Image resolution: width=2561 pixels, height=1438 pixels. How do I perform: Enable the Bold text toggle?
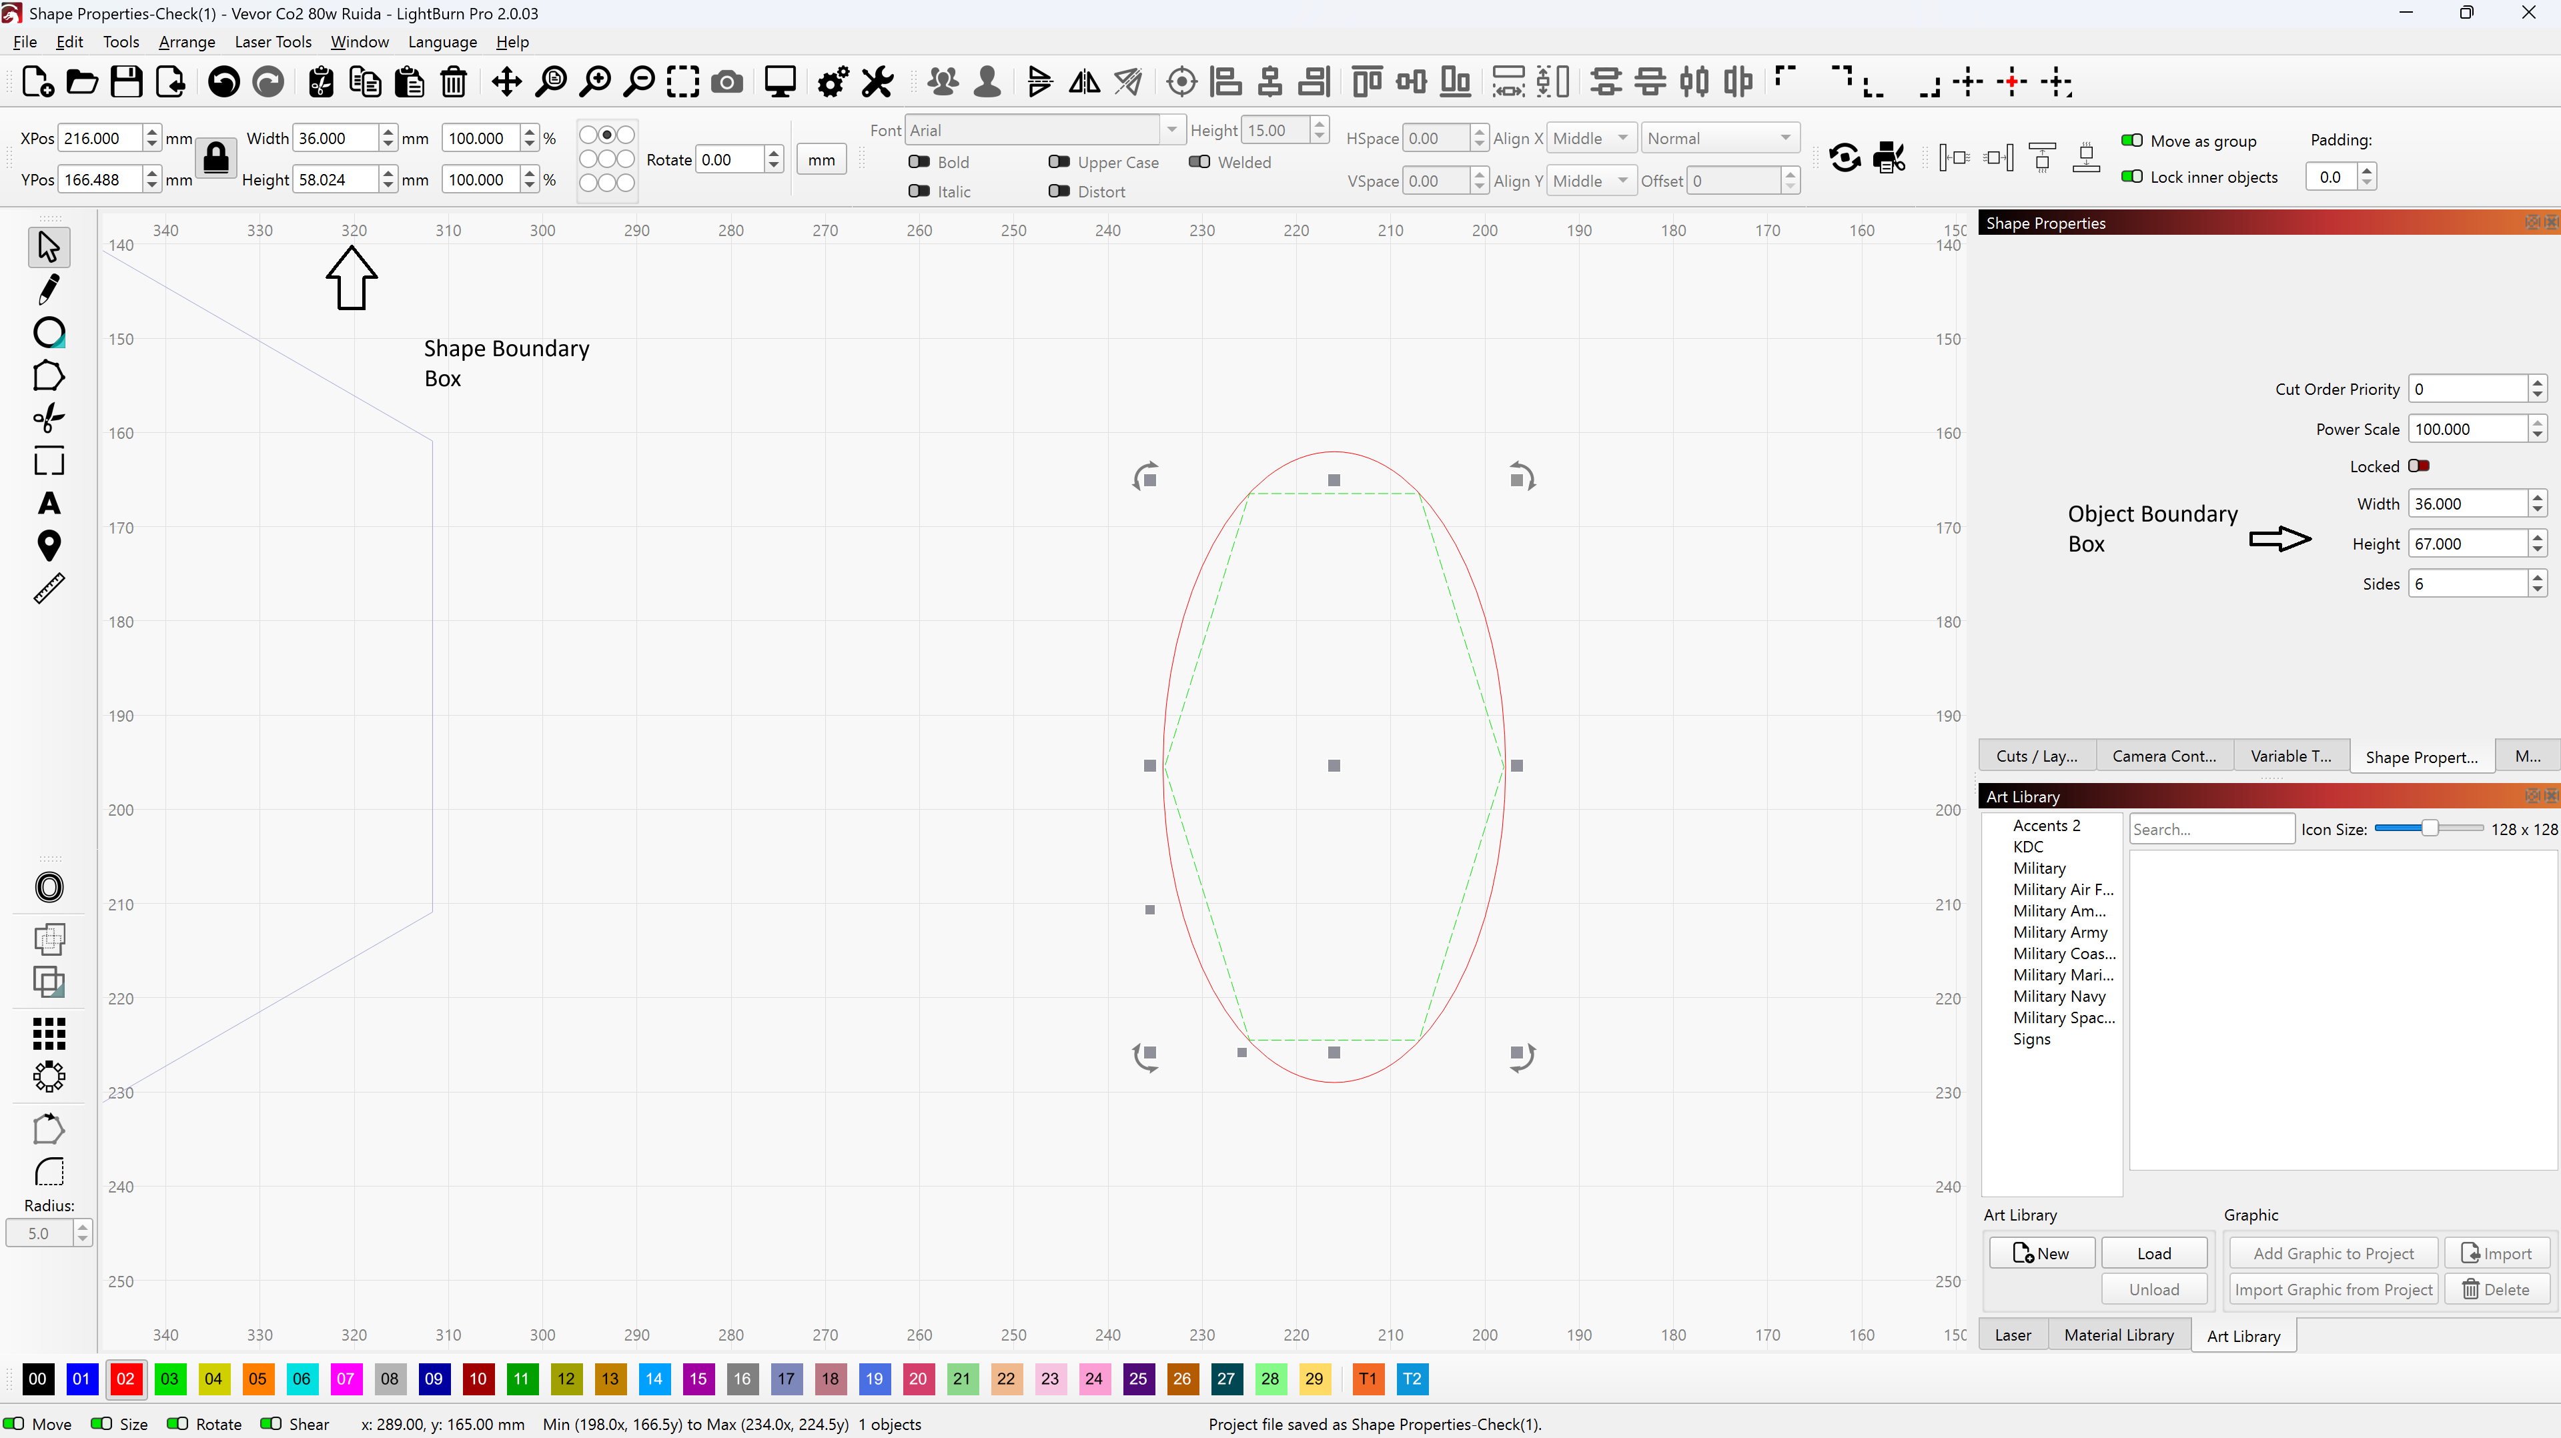point(919,162)
